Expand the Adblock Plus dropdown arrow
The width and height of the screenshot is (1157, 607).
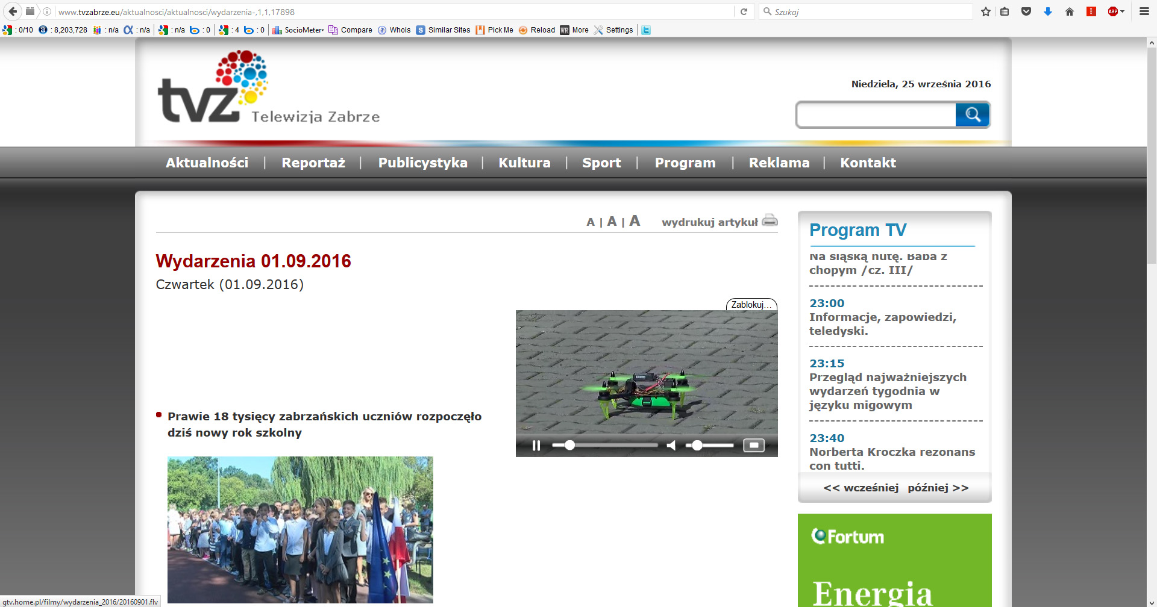pos(1122,11)
